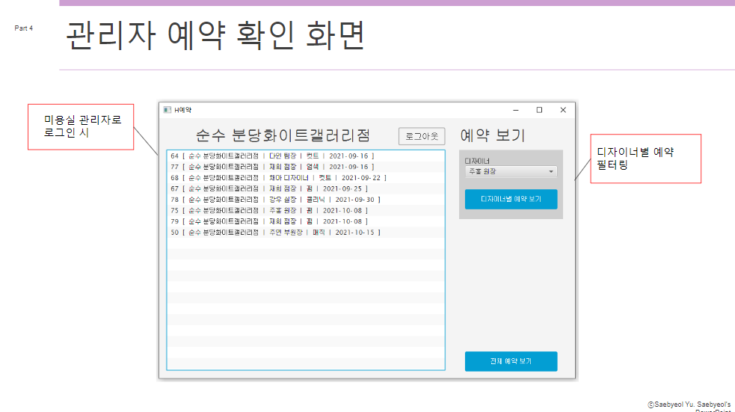Close the H예약 window
Viewport: 735px width, 412px height.
tap(563, 110)
